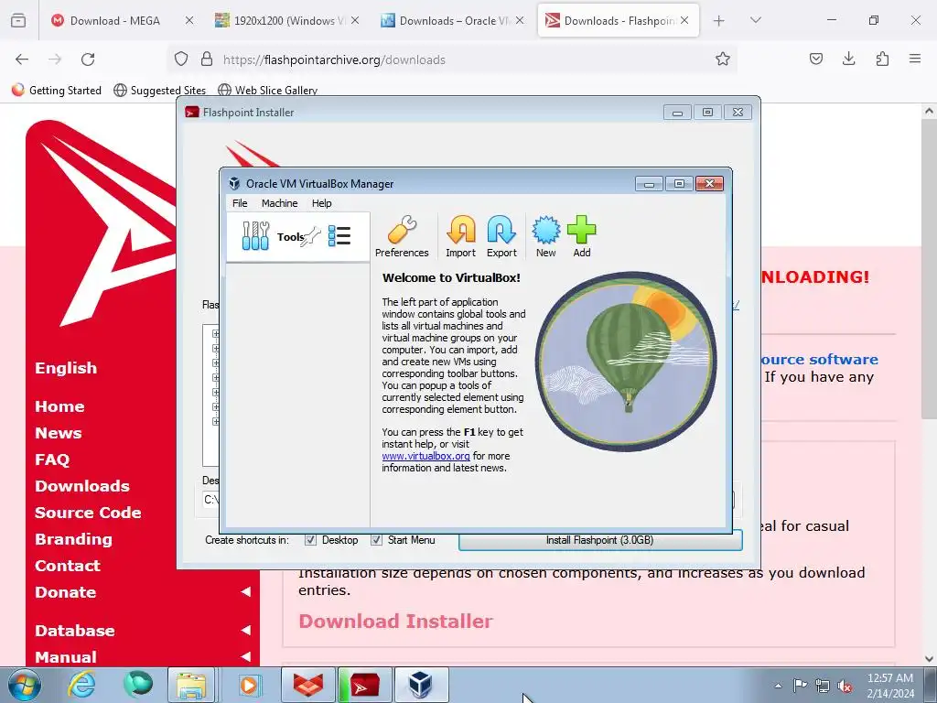Click the Download Installer link
Image resolution: width=937 pixels, height=703 pixels.
click(x=395, y=622)
